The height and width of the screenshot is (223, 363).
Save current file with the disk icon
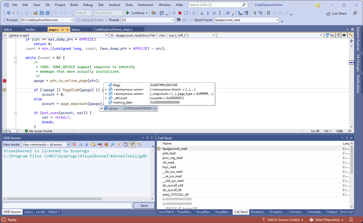click(x=42, y=13)
